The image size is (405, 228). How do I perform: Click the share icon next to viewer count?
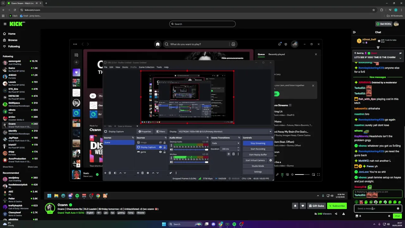[336, 214]
